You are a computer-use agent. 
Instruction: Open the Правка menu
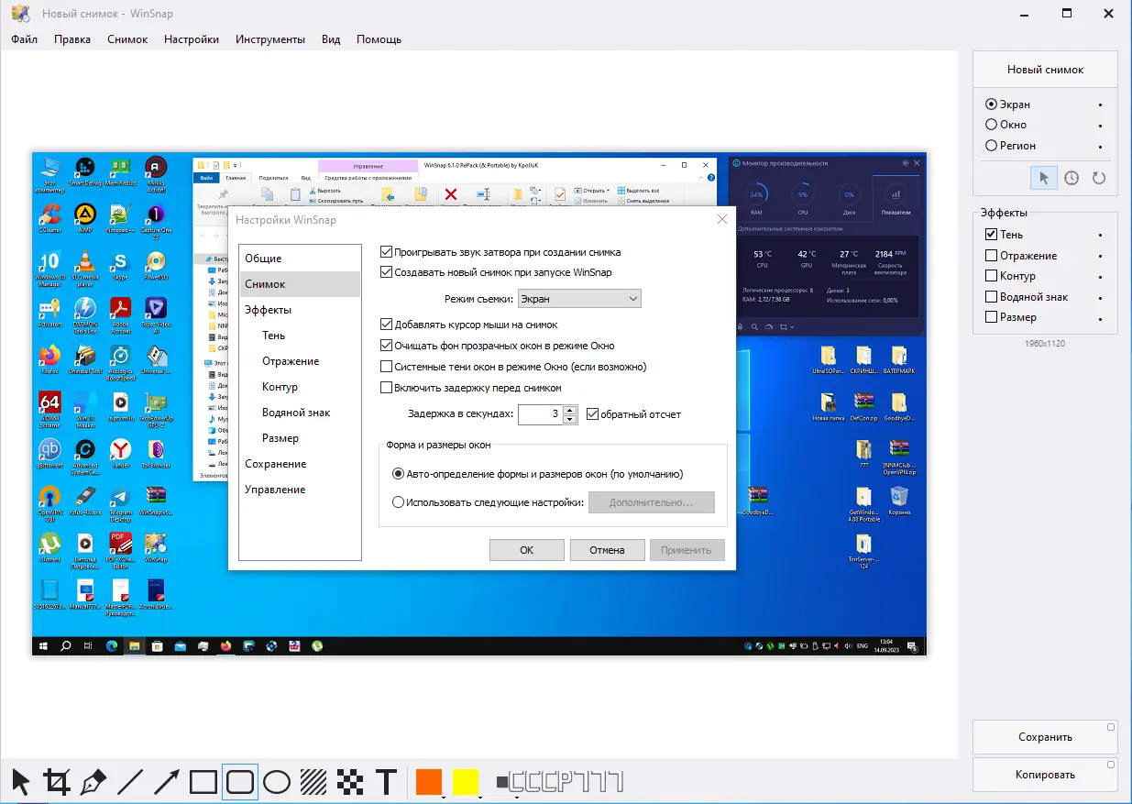click(x=72, y=39)
